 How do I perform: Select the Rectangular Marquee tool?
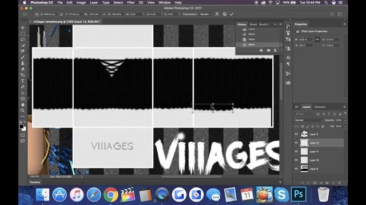23,34
